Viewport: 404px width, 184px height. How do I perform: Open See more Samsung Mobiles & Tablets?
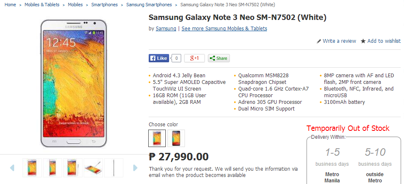coord(224,29)
